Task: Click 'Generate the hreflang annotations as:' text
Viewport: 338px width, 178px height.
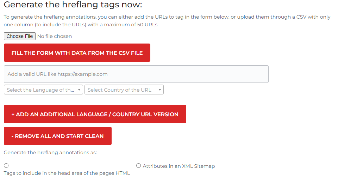Action: (50, 153)
